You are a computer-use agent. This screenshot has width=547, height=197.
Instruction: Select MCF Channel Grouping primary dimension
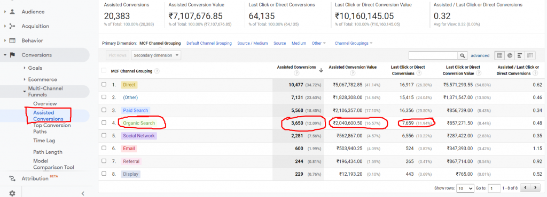[160, 44]
